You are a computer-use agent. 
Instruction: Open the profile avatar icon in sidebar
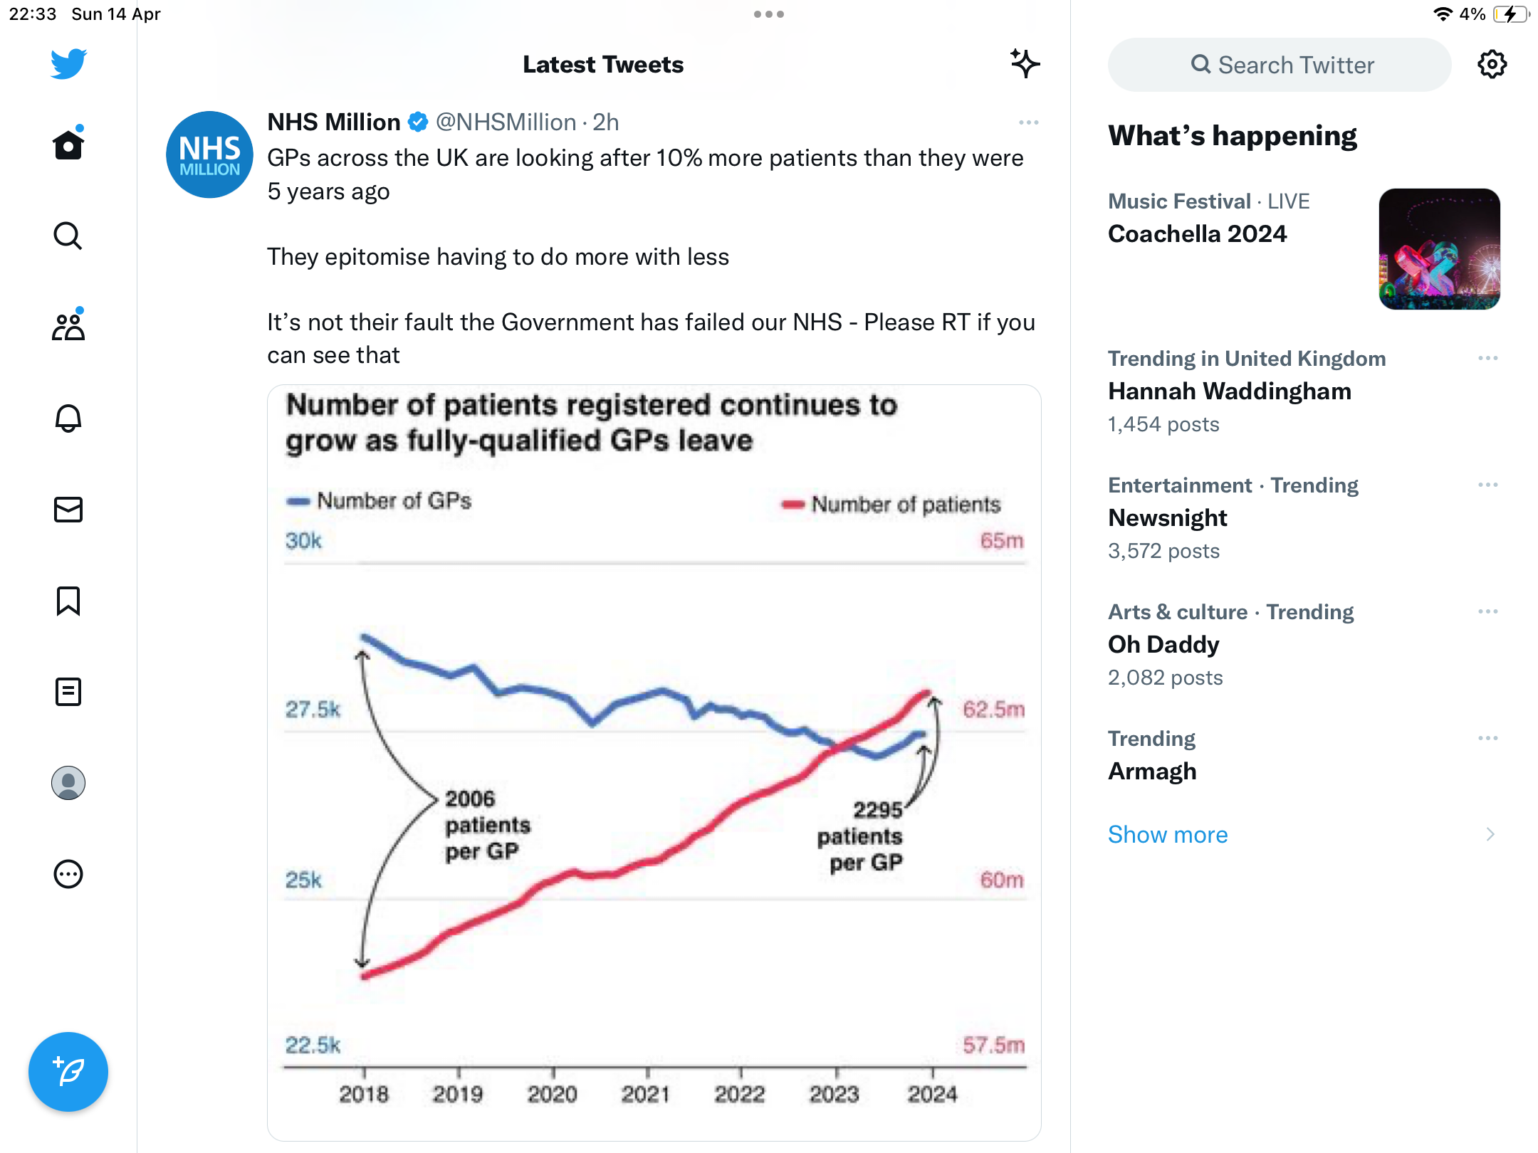point(68,783)
